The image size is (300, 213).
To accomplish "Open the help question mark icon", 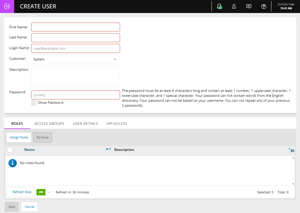I will (264, 6).
